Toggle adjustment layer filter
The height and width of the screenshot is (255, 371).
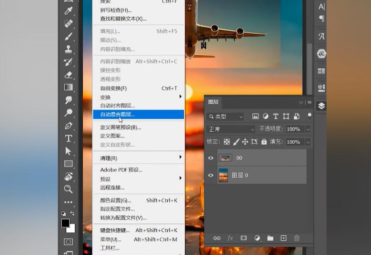pos(266,116)
